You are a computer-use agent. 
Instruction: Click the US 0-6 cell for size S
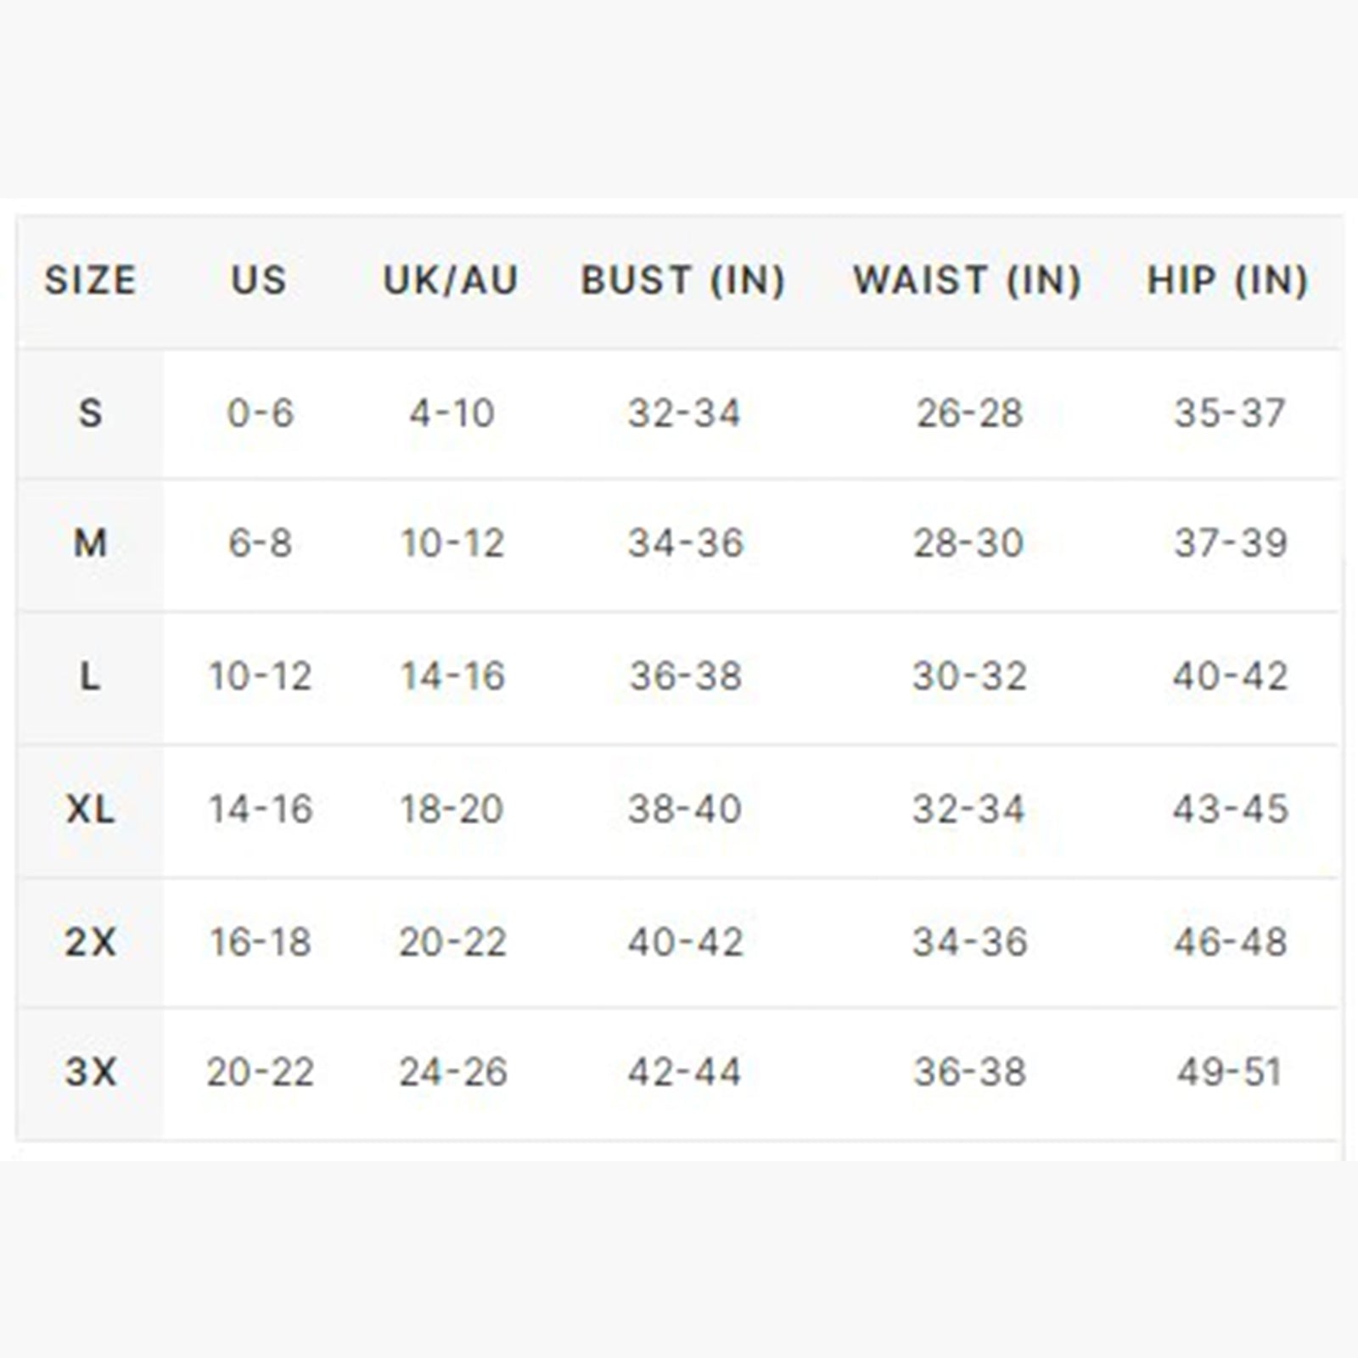click(260, 413)
